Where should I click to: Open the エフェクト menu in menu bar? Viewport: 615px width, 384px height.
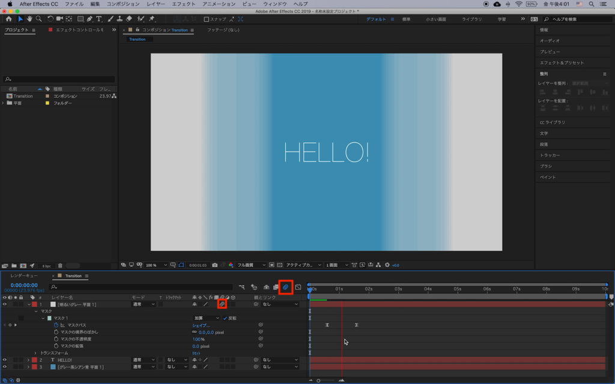pyautogui.click(x=183, y=4)
